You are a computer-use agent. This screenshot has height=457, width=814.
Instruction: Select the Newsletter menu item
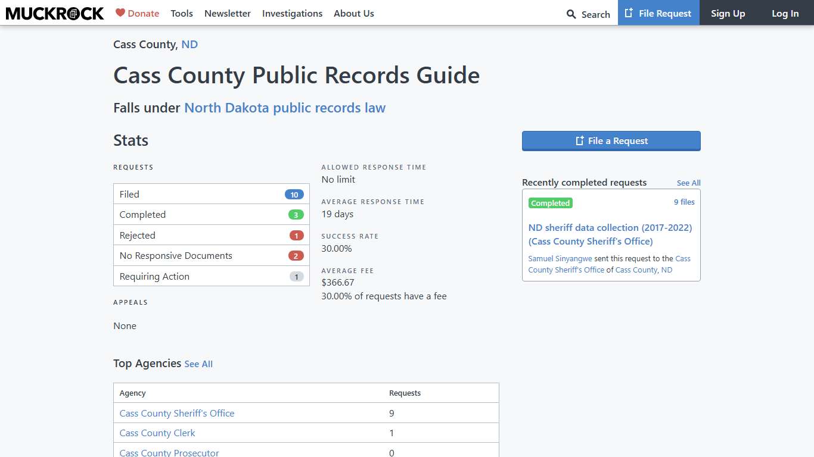[228, 13]
